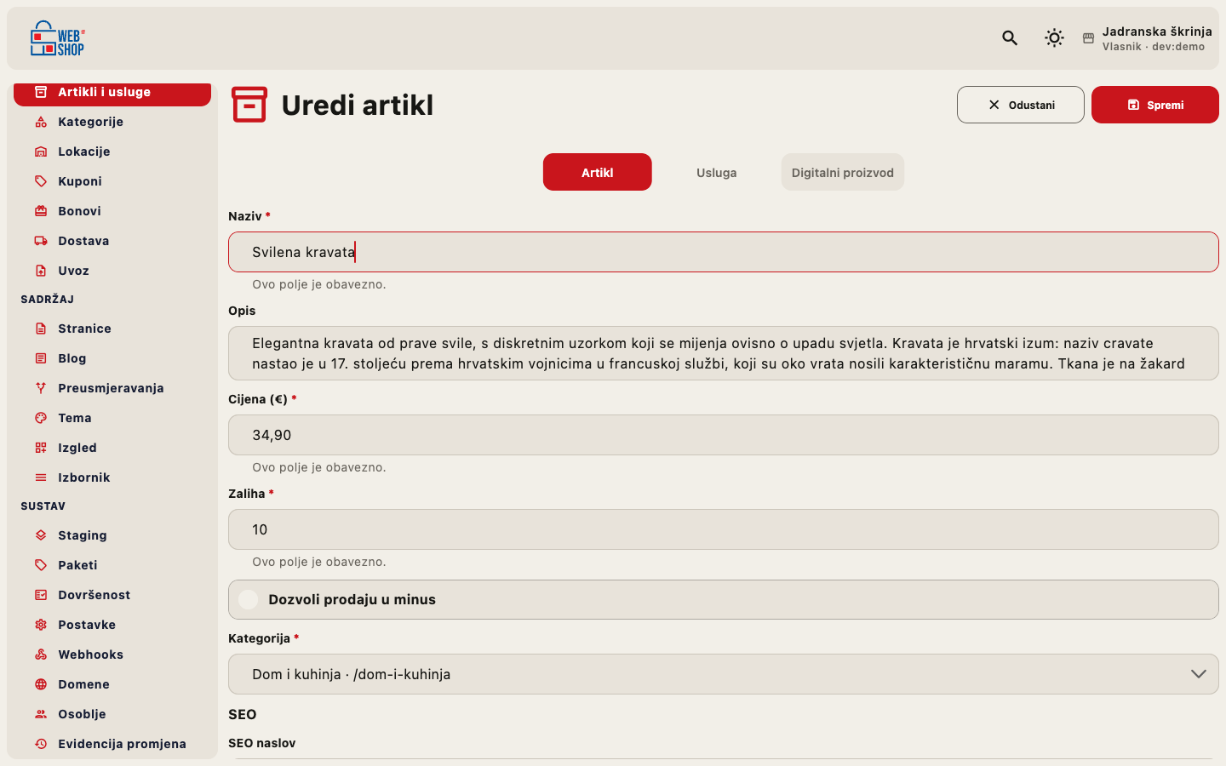This screenshot has width=1226, height=766.
Task: Click the Zaliha stock field
Action: (724, 529)
